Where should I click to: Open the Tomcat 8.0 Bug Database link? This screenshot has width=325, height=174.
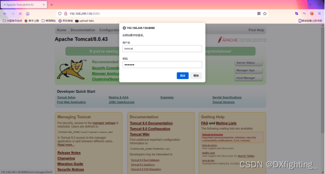tap(145, 160)
